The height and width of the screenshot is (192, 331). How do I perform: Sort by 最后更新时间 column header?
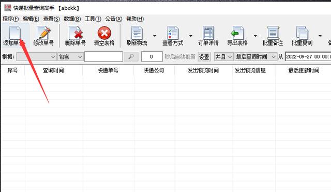coord(304,70)
